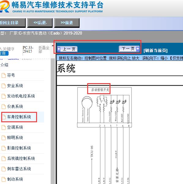Click the document icon beside 仪表系统
Viewport: 183px width, 184px height.
(4, 107)
